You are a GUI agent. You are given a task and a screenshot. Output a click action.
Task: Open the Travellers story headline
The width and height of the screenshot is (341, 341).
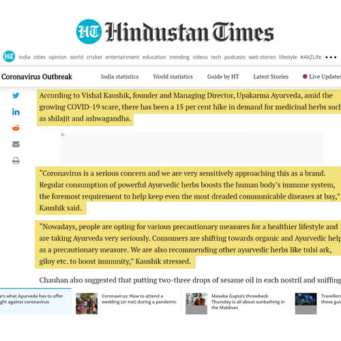(331, 299)
